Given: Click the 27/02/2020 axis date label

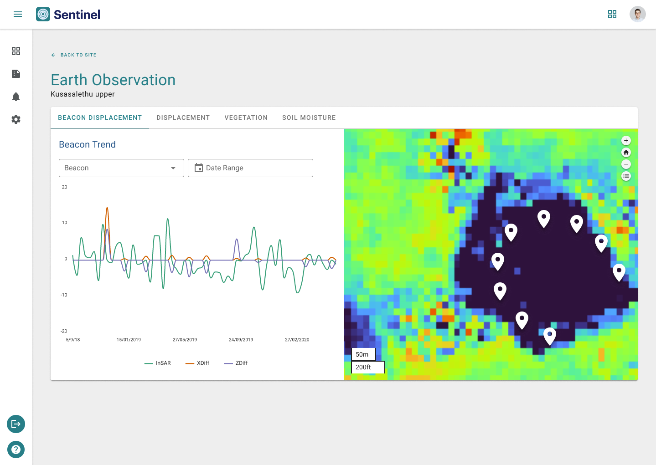Looking at the screenshot, I should [x=297, y=340].
